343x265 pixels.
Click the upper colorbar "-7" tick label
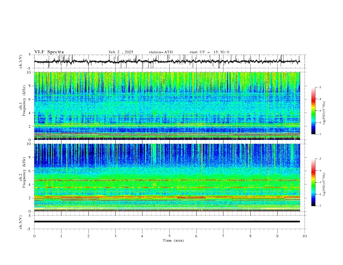[320, 134]
